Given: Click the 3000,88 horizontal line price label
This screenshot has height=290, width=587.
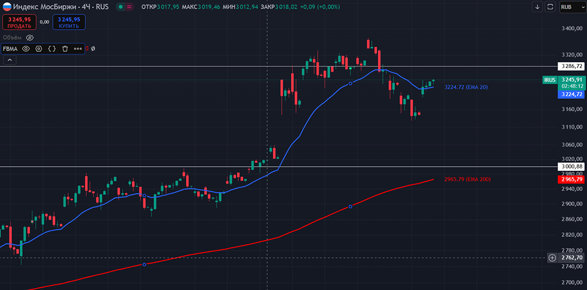Looking at the screenshot, I should pos(571,166).
